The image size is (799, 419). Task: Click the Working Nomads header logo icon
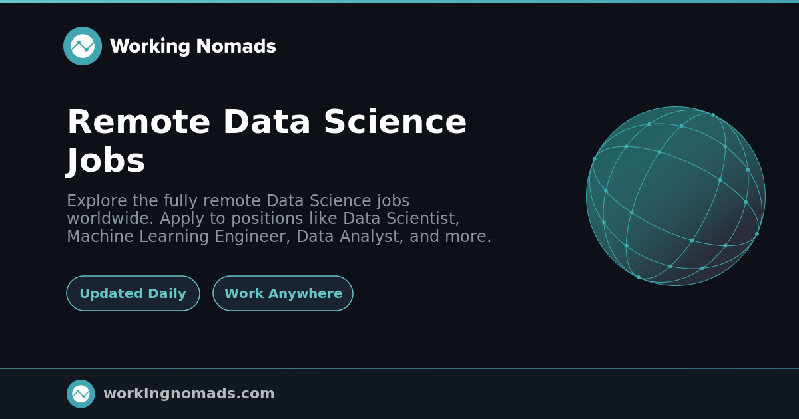[x=83, y=46]
